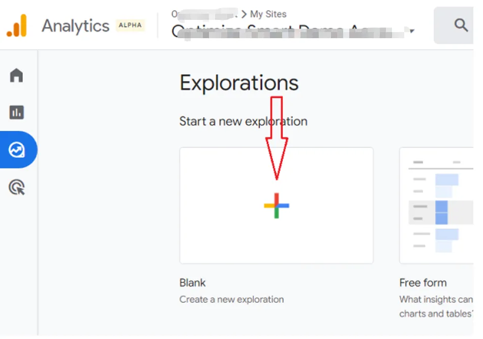Click the search magnifier icon

pyautogui.click(x=461, y=25)
